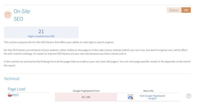Click Pages Crawled (max 200) label

click(41, 36)
